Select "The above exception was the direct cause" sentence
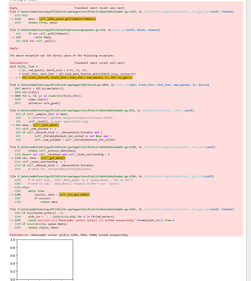This screenshot has height=281, width=251. [62, 56]
